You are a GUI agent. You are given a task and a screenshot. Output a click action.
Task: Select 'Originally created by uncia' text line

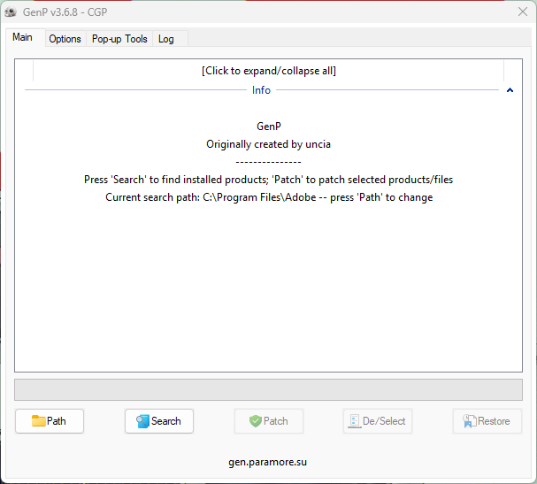pyautogui.click(x=269, y=144)
